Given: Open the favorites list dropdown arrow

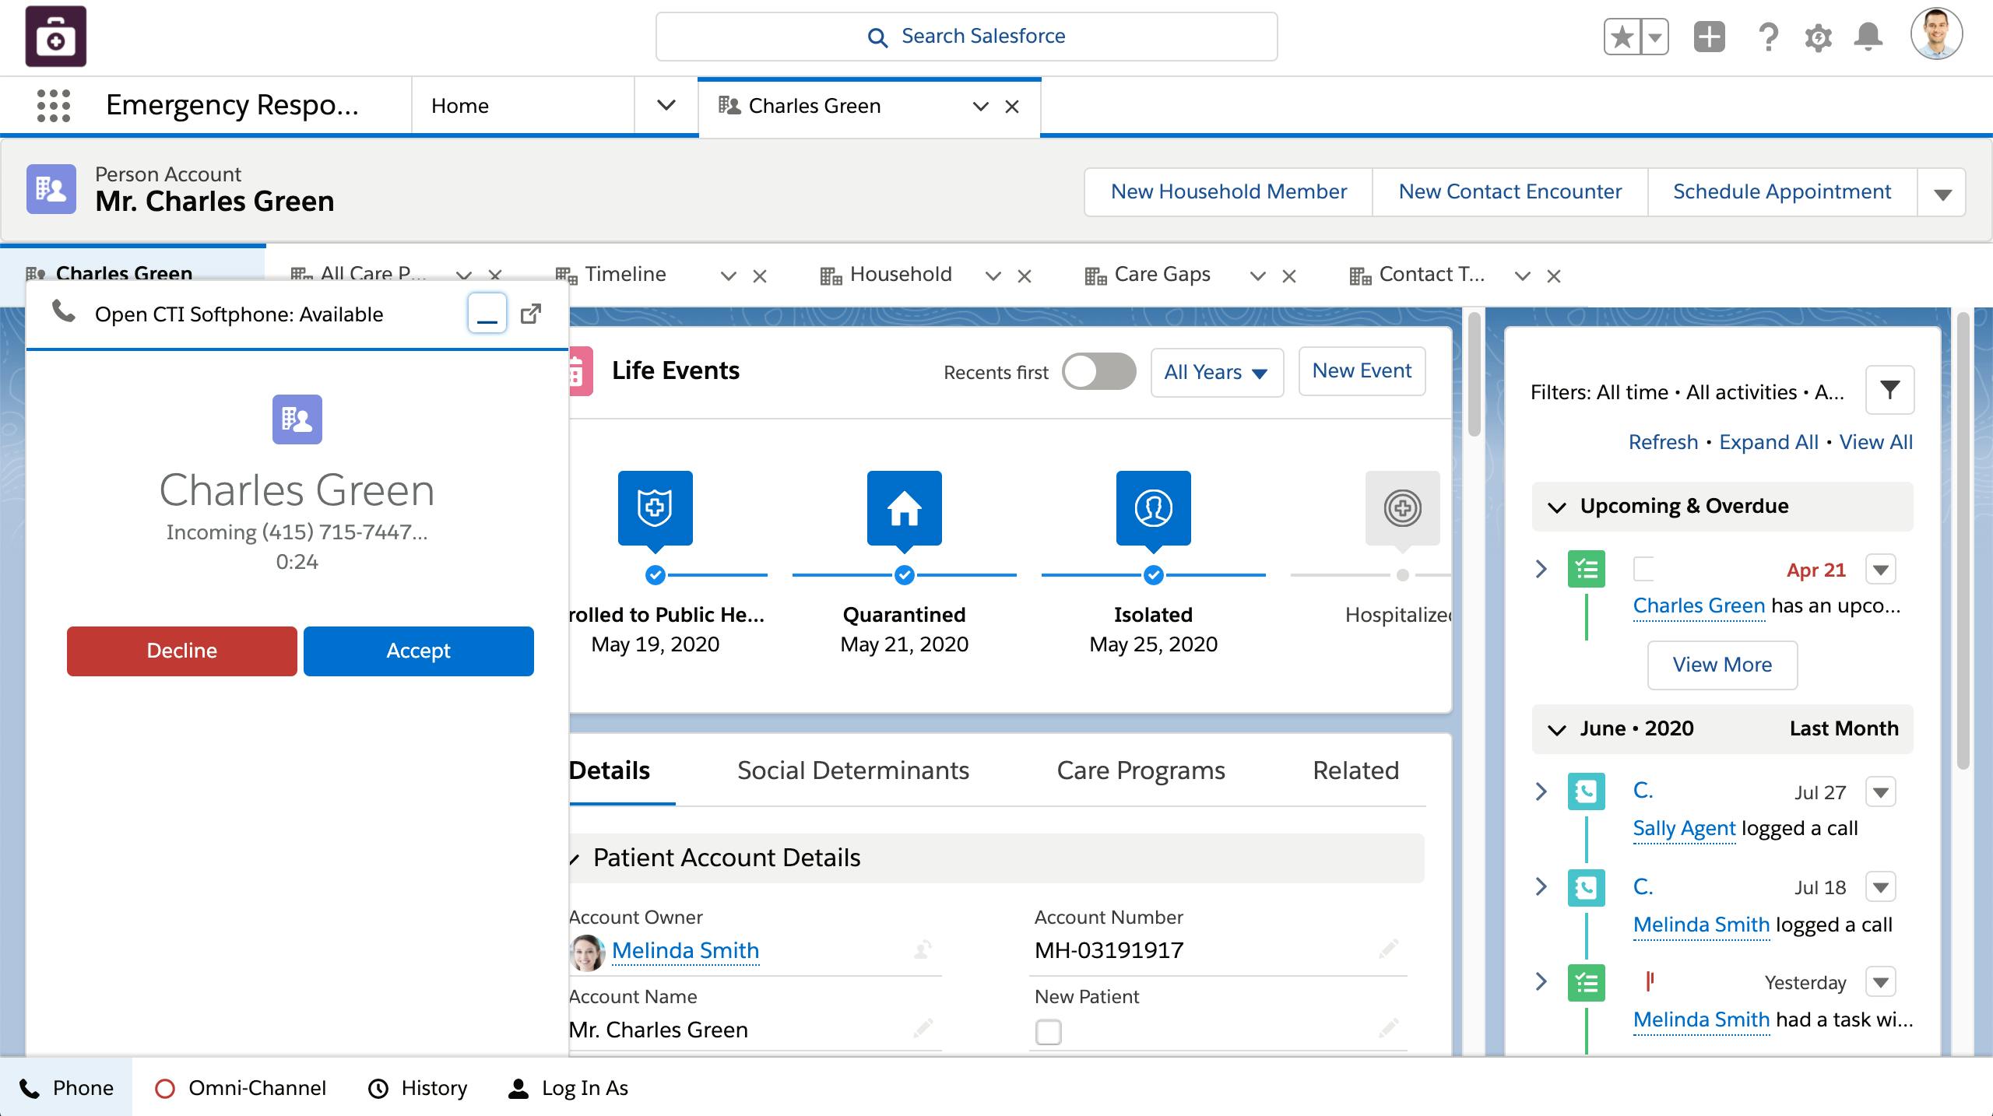Looking at the screenshot, I should click(x=1654, y=37).
